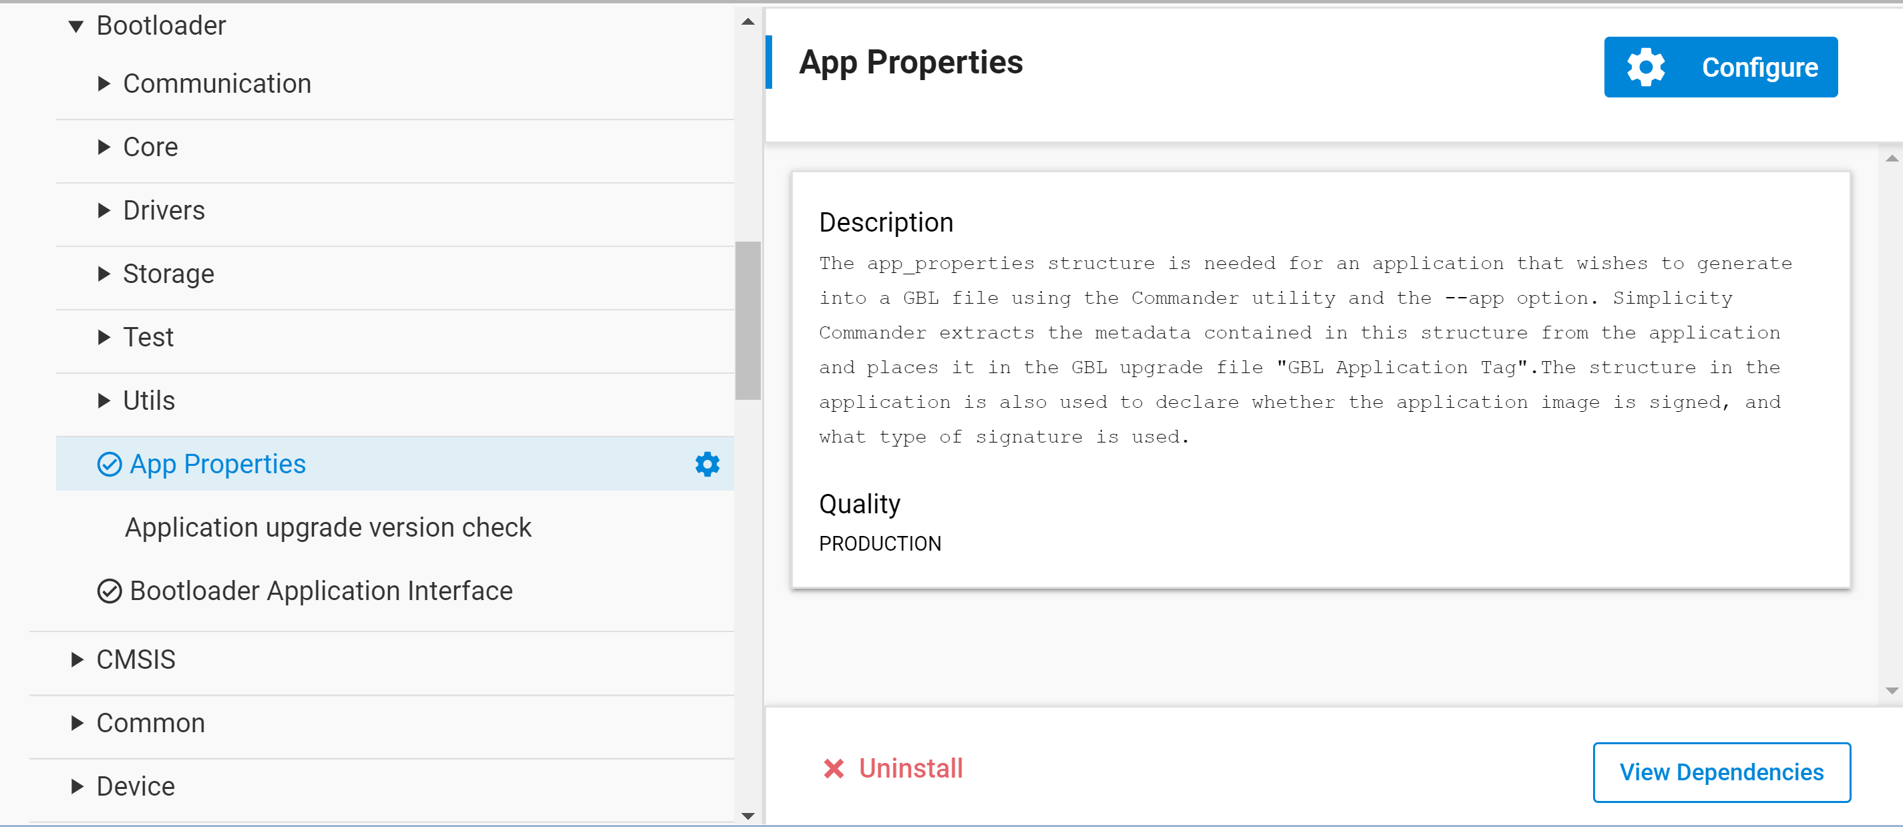The image size is (1903, 827).
Task: Click View Dependencies
Action: click(x=1721, y=772)
